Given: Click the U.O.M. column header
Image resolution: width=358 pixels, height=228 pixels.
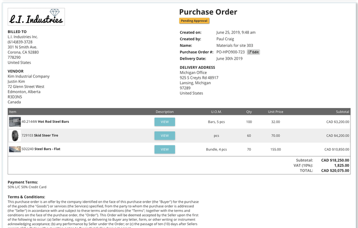Looking at the screenshot, I should [x=216, y=112].
